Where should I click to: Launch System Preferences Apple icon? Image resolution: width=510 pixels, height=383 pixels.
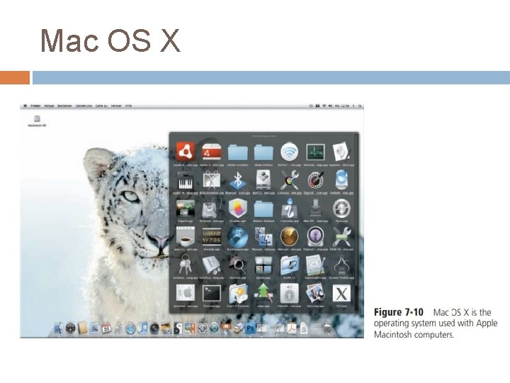click(x=186, y=293)
